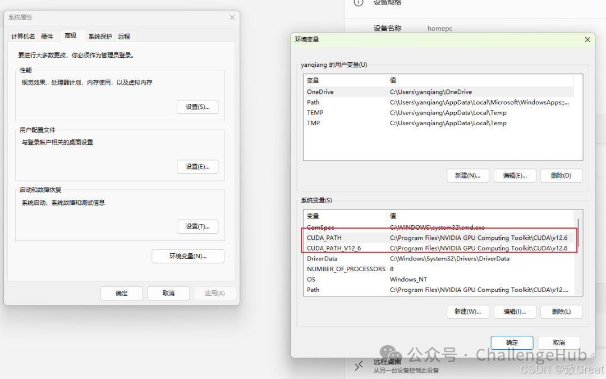Click 值 column header in user variables
The width and height of the screenshot is (606, 379).
click(480, 80)
